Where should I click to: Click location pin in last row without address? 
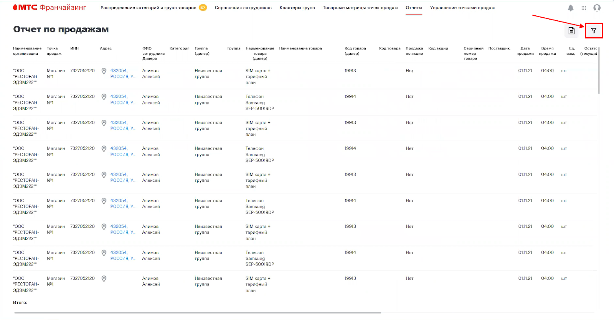tap(104, 279)
